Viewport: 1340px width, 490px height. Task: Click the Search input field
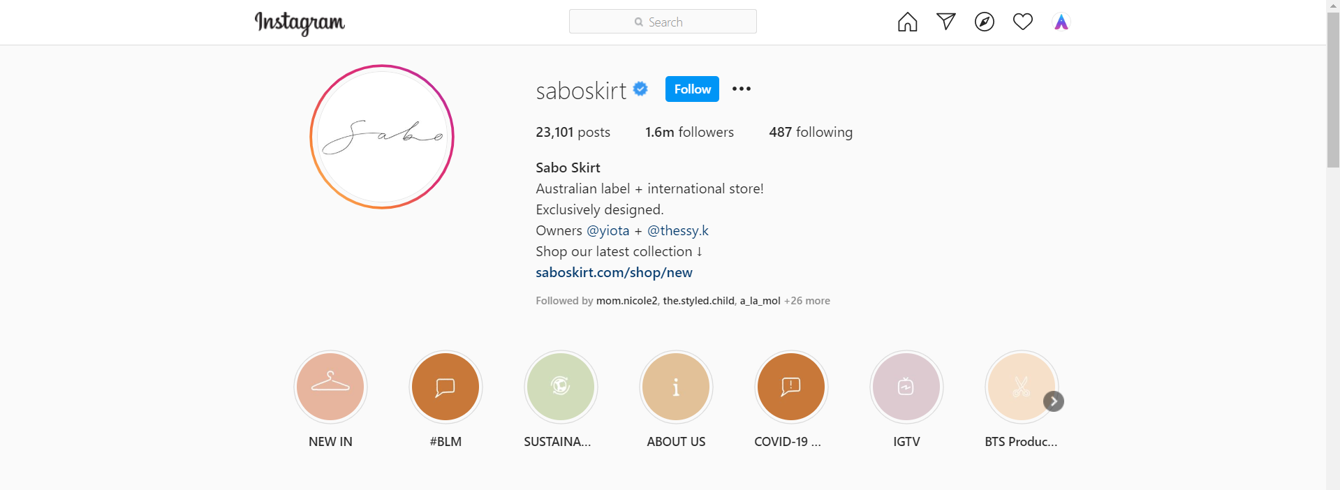tap(663, 22)
